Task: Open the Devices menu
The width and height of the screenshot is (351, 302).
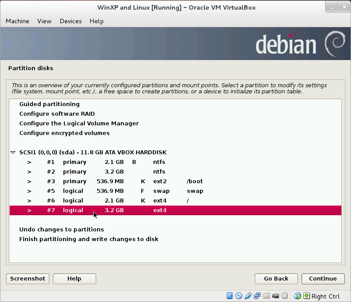Action: click(x=70, y=21)
